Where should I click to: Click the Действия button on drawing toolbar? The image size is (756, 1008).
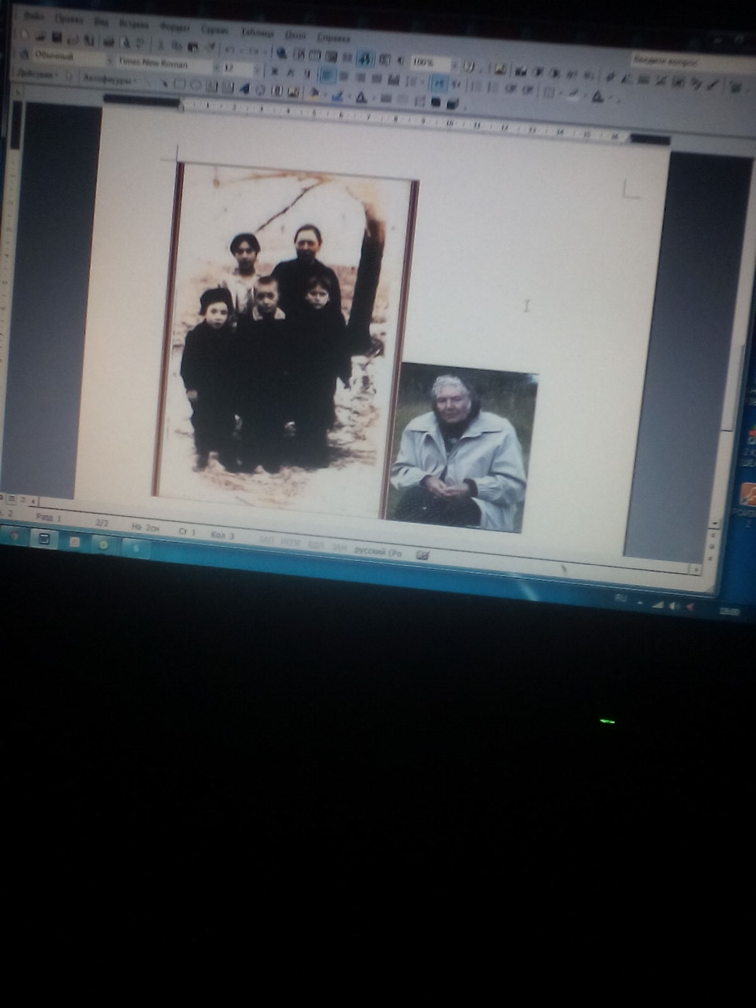(37, 74)
